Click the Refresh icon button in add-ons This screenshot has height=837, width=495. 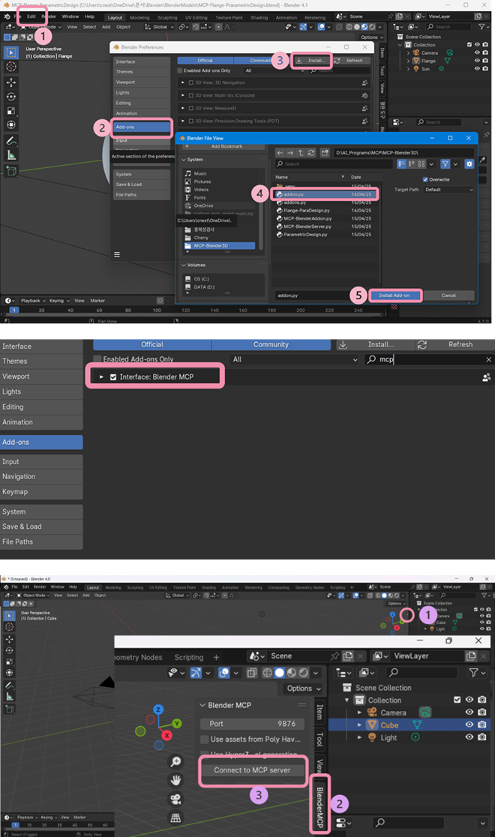[422, 344]
